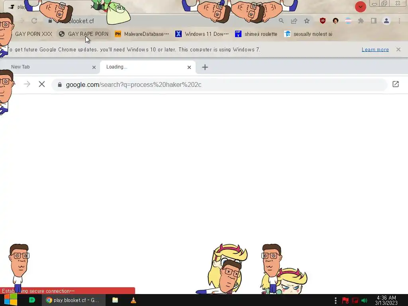Screen dimensions: 408x306
Task: Open the MalwareDatabase bookmark
Action: 142,34
